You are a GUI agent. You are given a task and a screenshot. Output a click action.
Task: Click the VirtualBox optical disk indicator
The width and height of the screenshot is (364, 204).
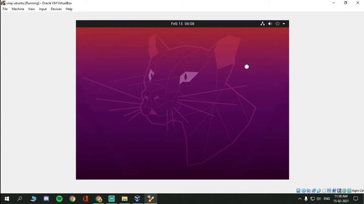coord(304,190)
